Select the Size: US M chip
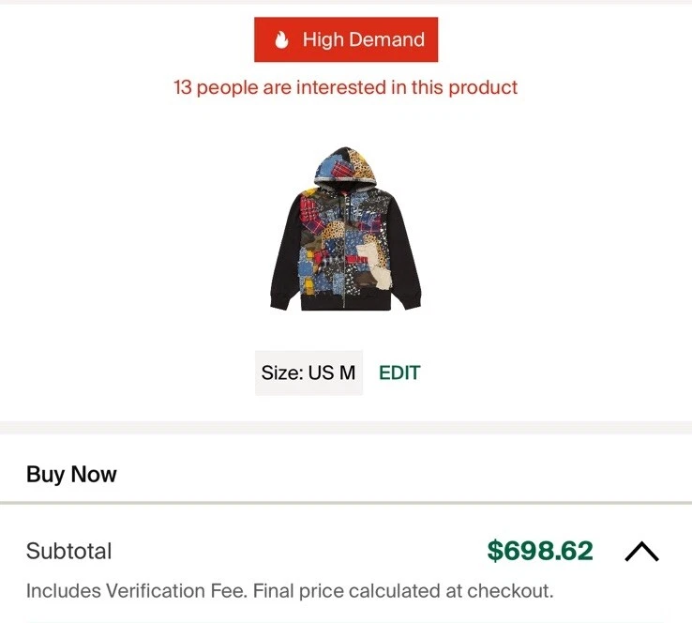Screen dimensions: 692x623 pyautogui.click(x=308, y=372)
